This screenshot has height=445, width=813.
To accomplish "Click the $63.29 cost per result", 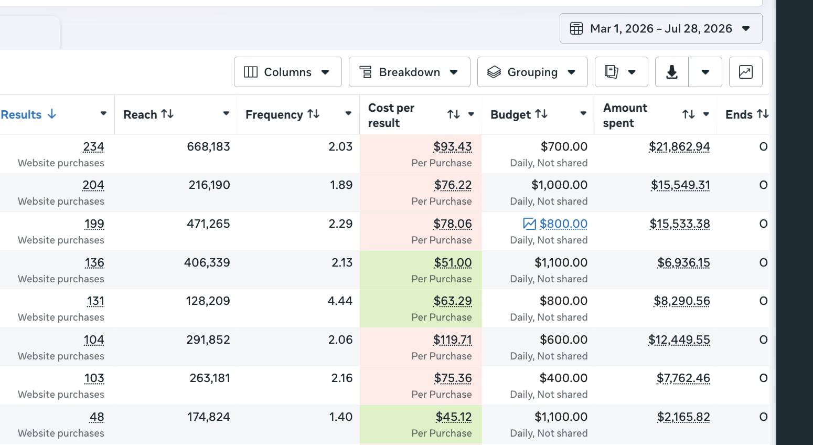I will [x=453, y=301].
